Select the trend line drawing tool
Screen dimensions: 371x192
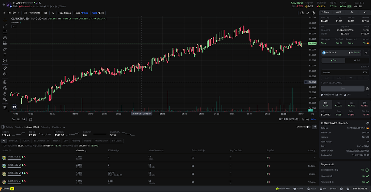coord(5,26)
